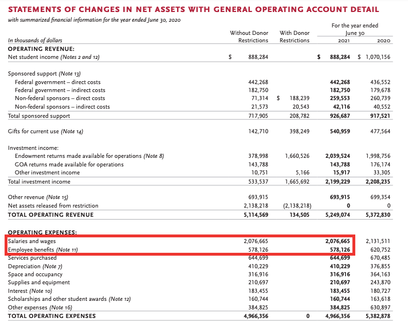This screenshot has width=408, height=326.
Task: Select the 2020 column header
Action: (384, 41)
